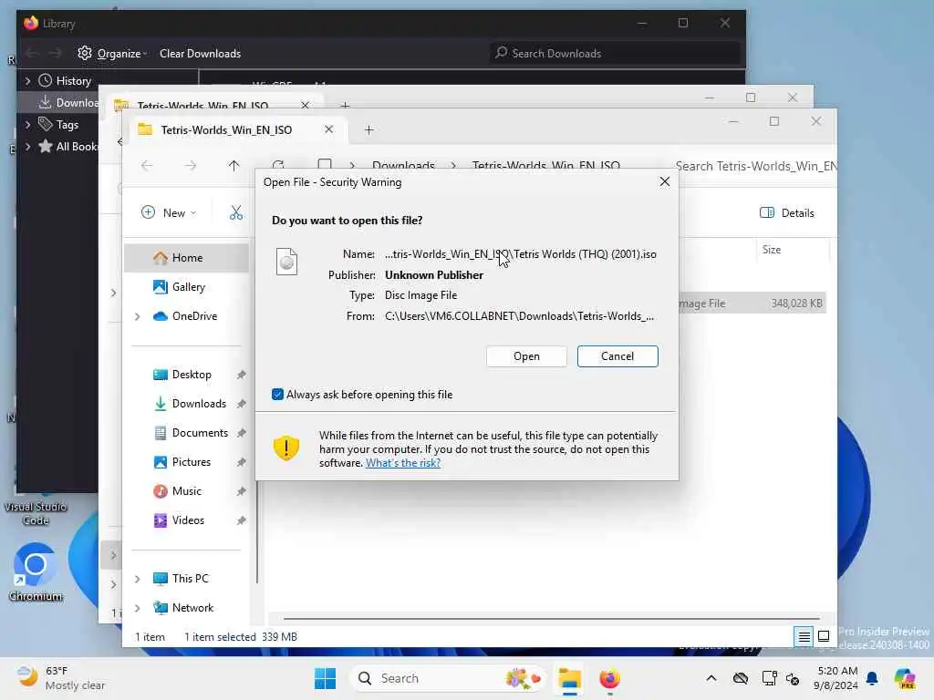934x700 pixels.
Task: Click the taskbar Search box
Action: point(447,678)
